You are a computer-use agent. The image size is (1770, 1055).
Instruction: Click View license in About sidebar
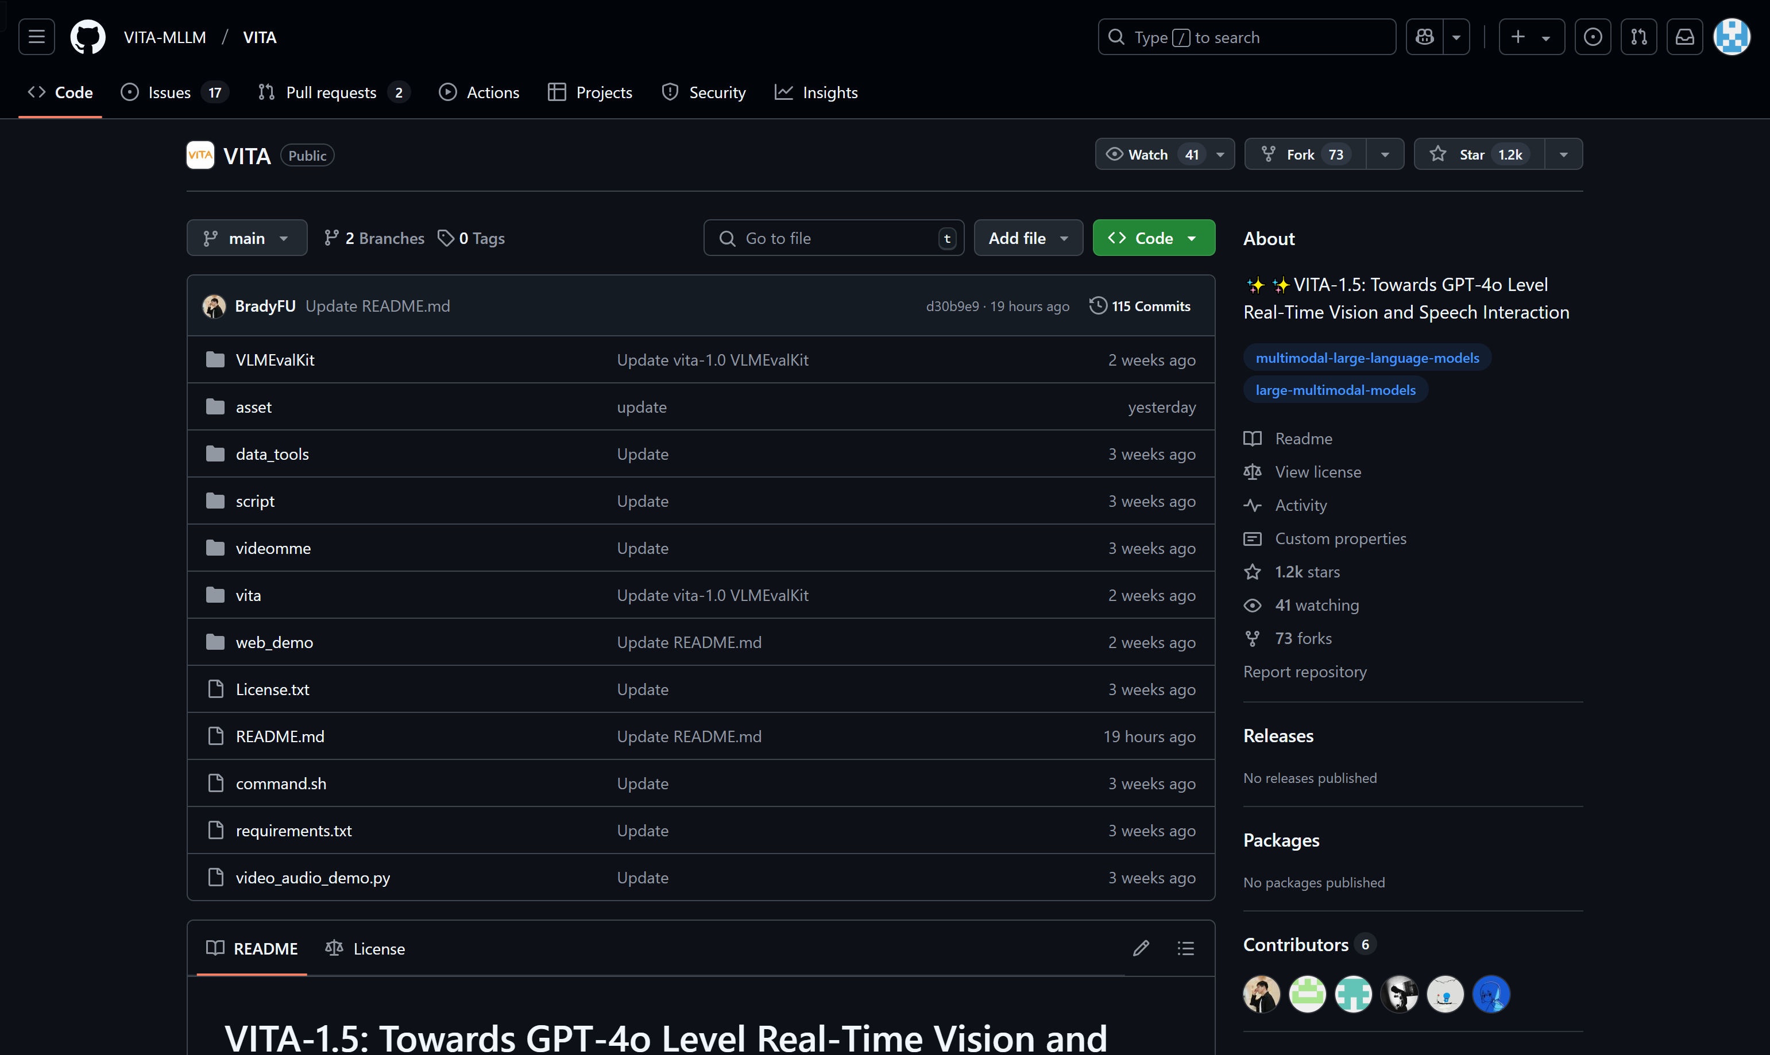[x=1302, y=472]
